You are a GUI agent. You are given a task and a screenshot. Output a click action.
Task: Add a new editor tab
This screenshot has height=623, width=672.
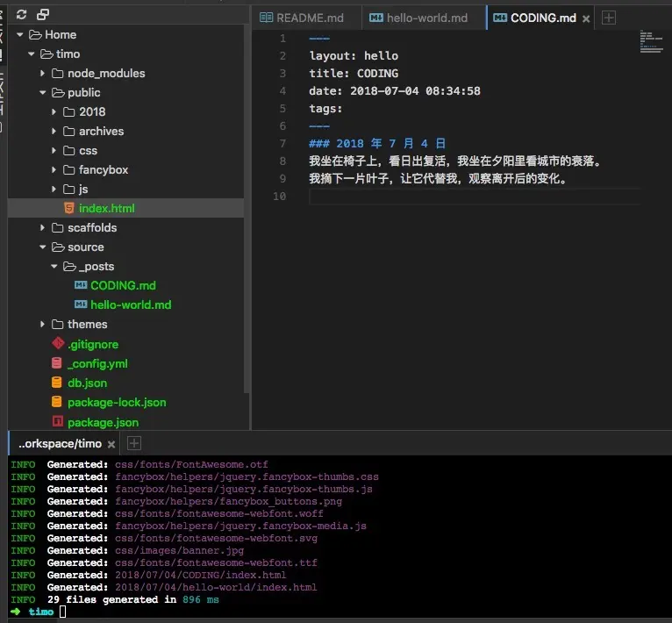pos(609,18)
